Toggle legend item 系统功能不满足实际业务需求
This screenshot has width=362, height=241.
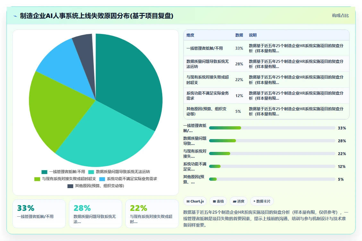128,179
